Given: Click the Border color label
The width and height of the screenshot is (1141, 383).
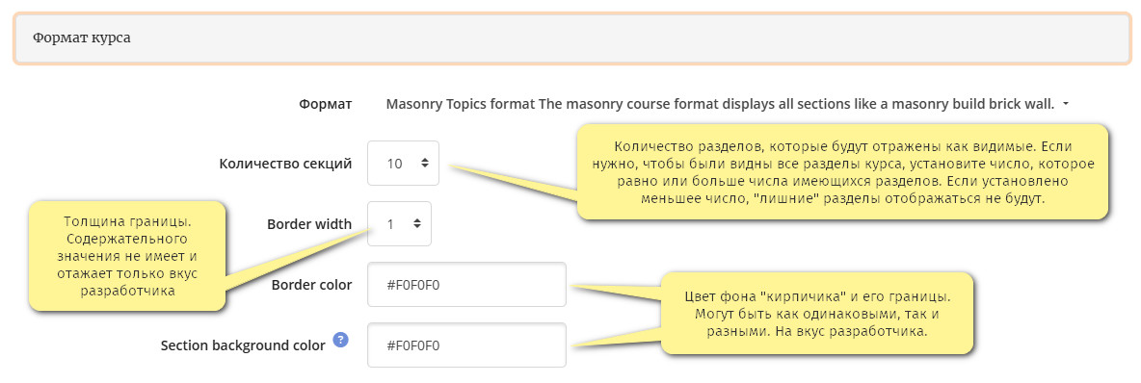Looking at the screenshot, I should point(311,285).
